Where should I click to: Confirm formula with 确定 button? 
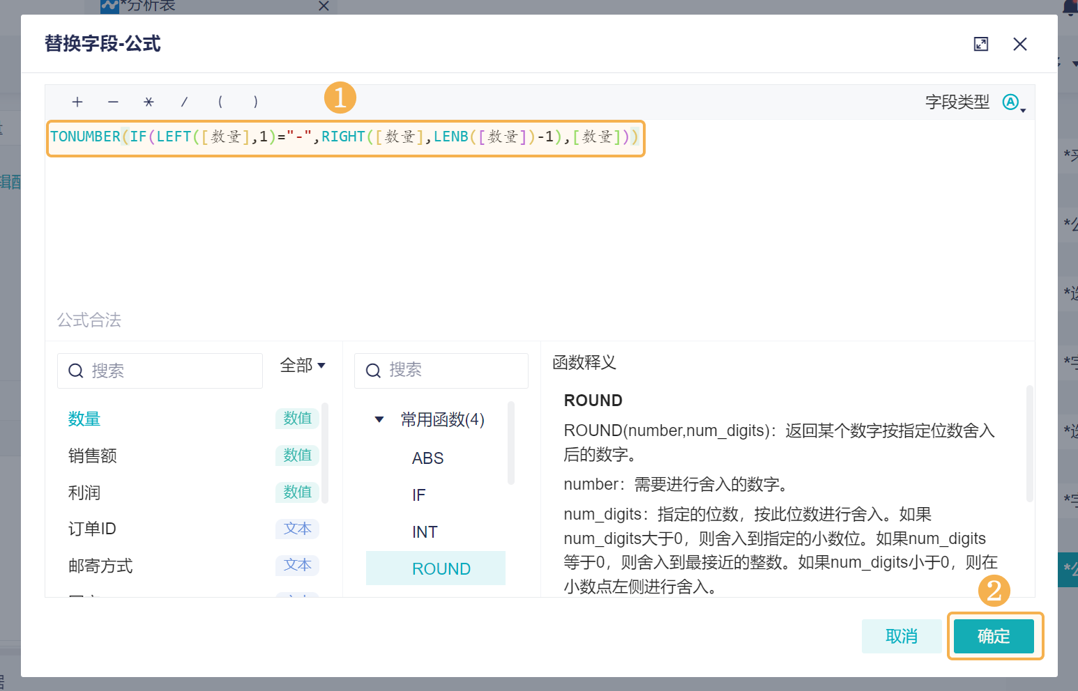pos(994,636)
